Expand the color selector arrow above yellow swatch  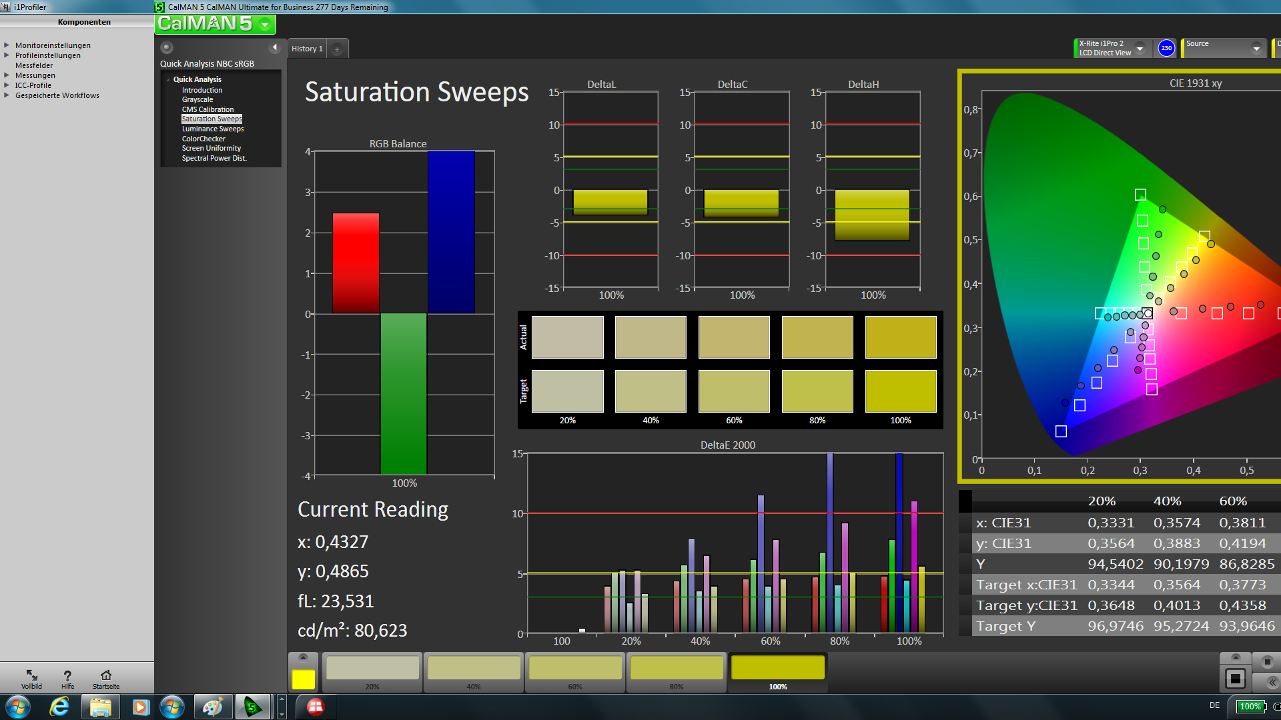[304, 657]
